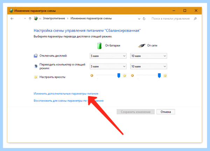Go back with the left arrow
The width and height of the screenshot is (210, 151).
coord(12,19)
